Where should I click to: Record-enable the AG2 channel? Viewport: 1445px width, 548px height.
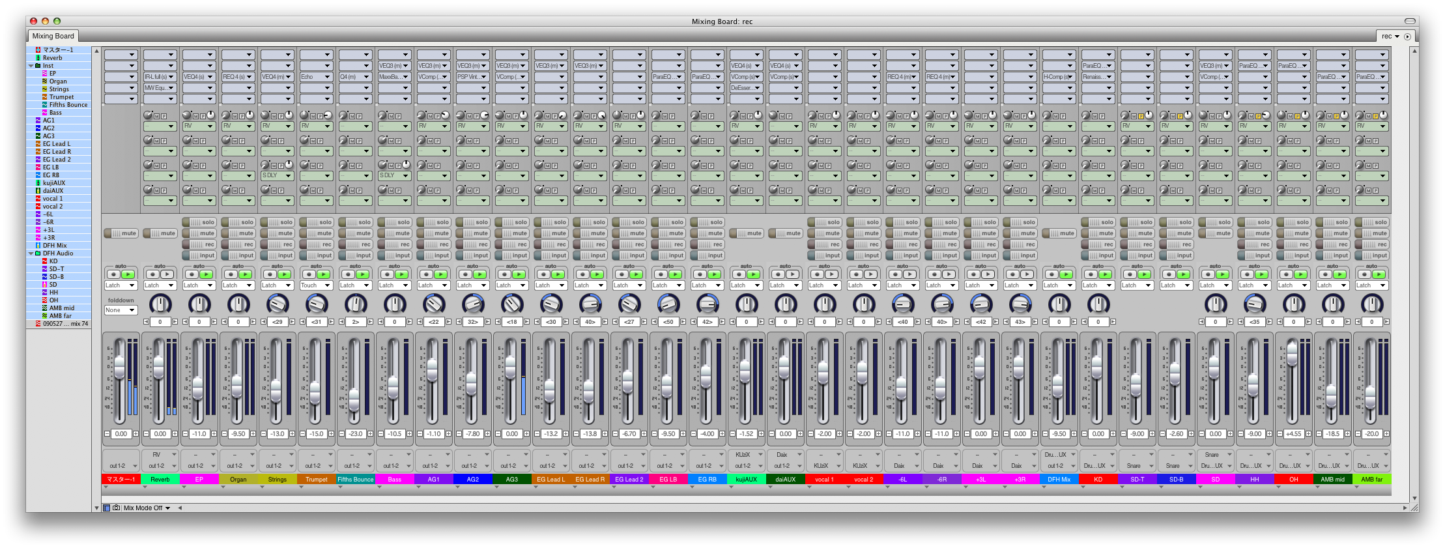click(473, 244)
